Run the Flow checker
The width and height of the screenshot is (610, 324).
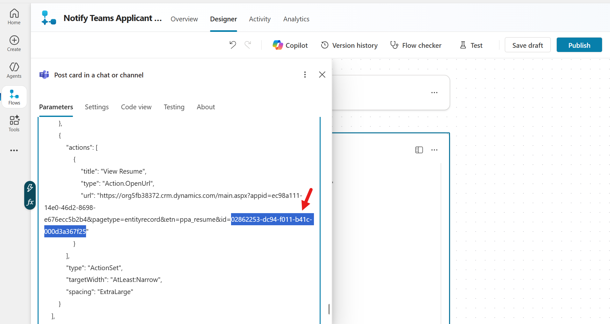point(416,45)
